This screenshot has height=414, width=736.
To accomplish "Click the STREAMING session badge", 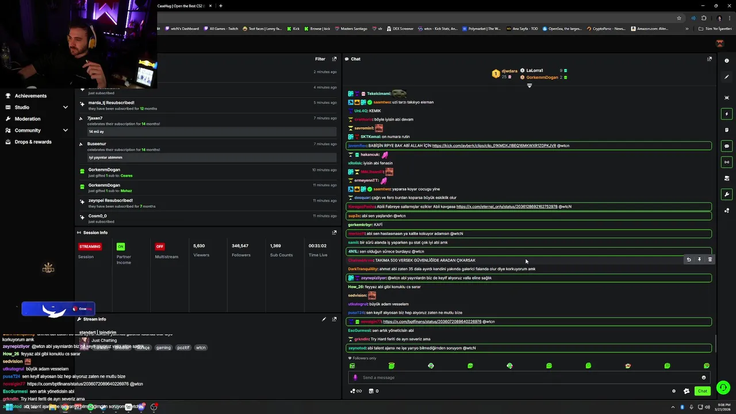I will (x=90, y=246).
